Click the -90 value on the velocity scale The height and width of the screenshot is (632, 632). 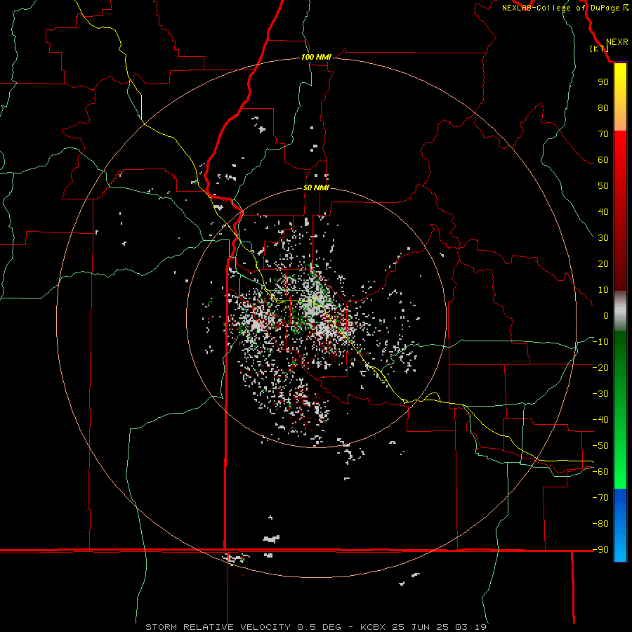tap(600, 550)
